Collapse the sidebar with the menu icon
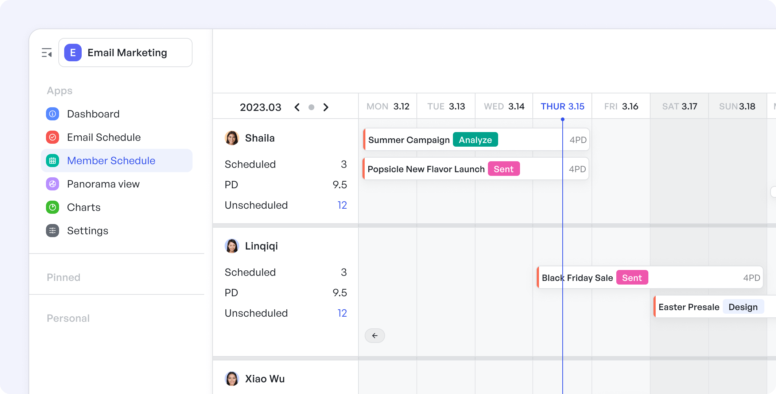Image resolution: width=776 pixels, height=394 pixels. tap(47, 53)
